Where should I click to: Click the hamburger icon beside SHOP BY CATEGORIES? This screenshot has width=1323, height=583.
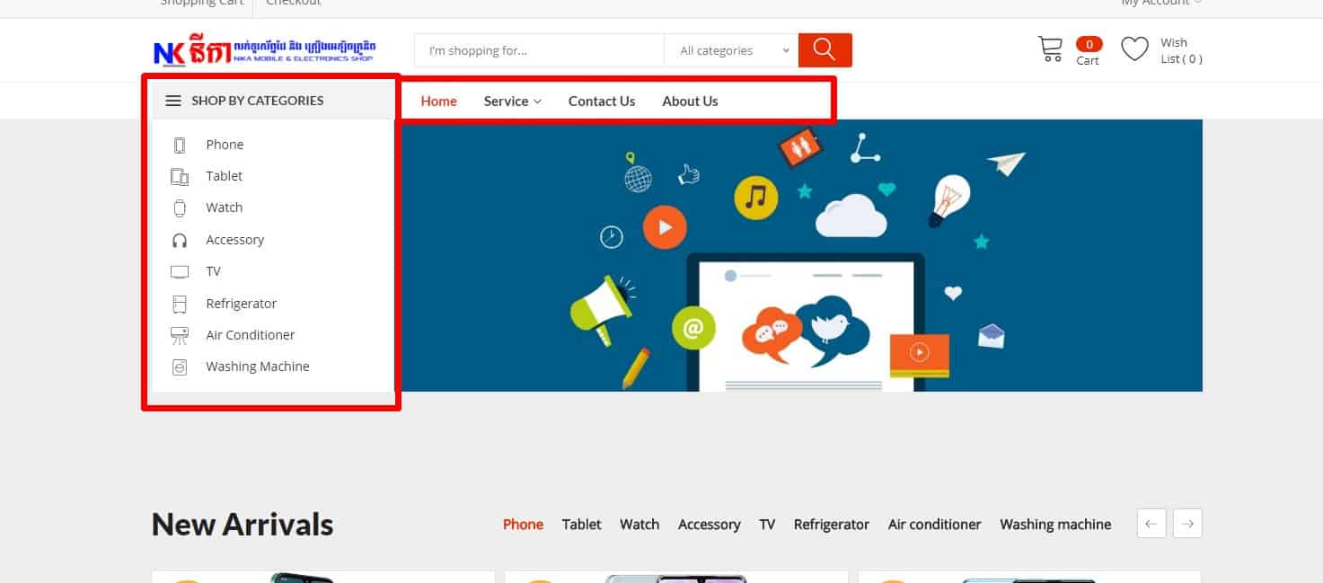pos(172,101)
